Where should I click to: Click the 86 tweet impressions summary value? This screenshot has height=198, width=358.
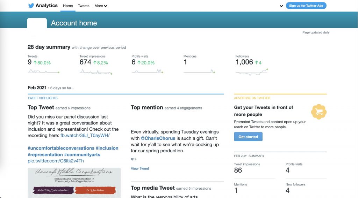tap(238, 170)
